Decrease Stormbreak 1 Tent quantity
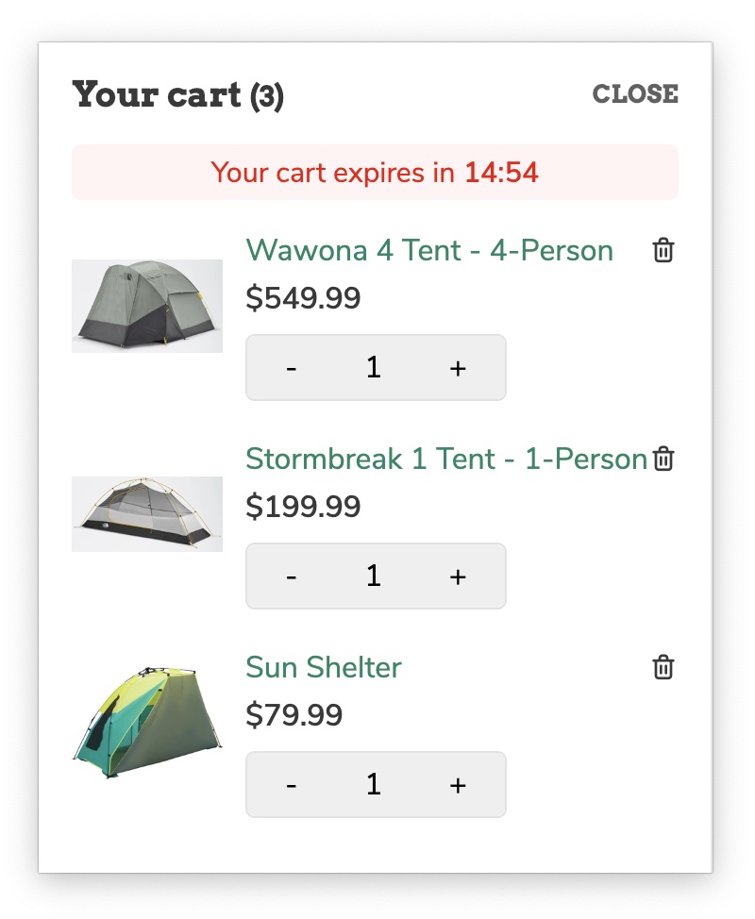 coord(291,576)
